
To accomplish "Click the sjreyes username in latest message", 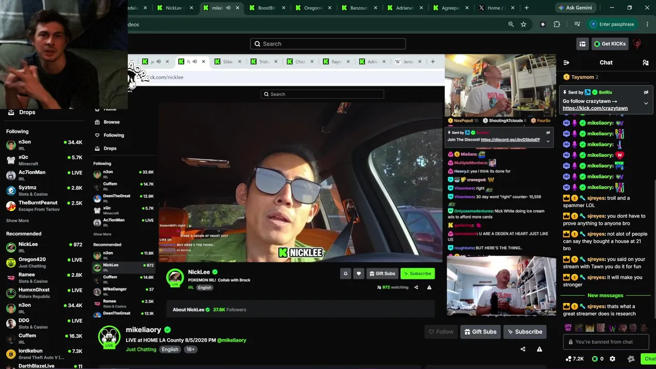I will click(x=596, y=306).
